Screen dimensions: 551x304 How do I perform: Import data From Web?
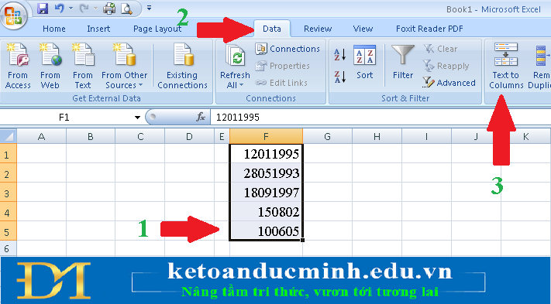(x=50, y=66)
